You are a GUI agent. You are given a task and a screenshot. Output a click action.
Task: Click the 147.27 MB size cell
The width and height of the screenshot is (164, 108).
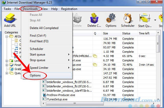110,73
